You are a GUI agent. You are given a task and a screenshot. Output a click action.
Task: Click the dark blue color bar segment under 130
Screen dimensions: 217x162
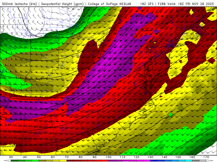(154, 161)
